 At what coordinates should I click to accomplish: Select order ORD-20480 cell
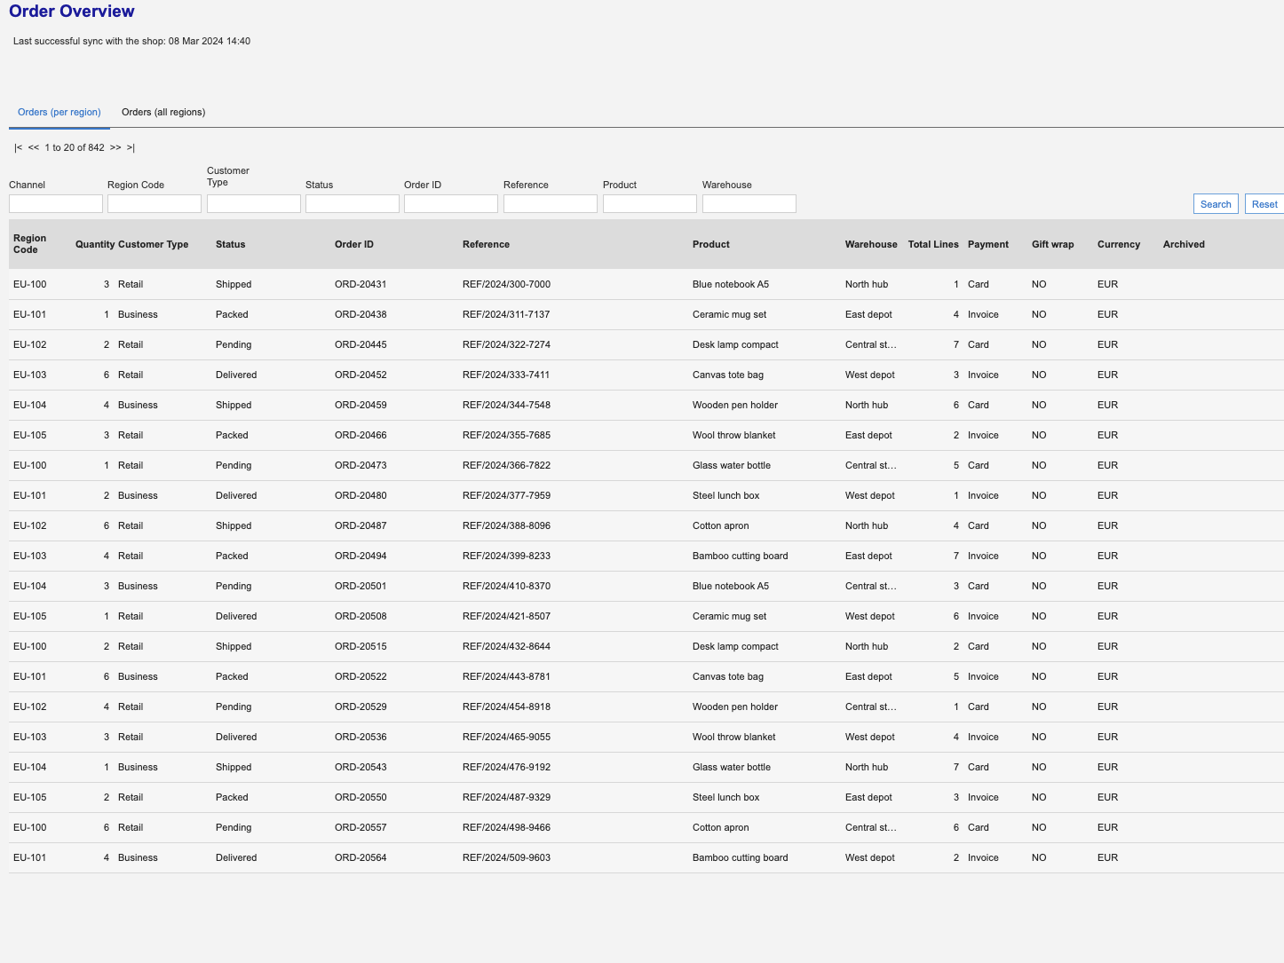pos(361,495)
